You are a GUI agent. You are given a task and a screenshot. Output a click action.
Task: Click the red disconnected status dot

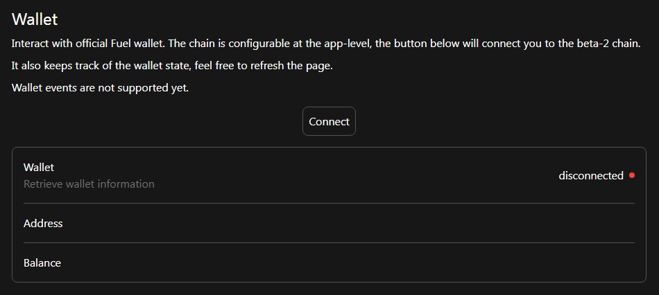[x=631, y=175]
